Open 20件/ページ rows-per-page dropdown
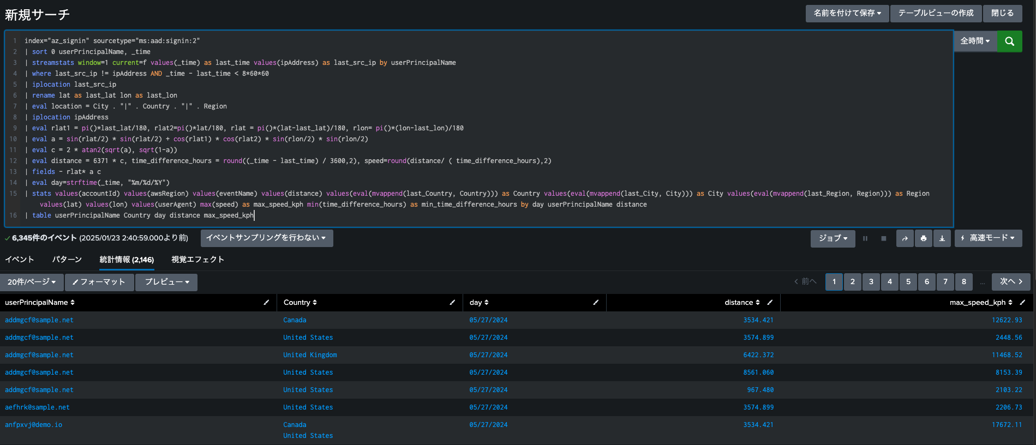 tap(32, 282)
